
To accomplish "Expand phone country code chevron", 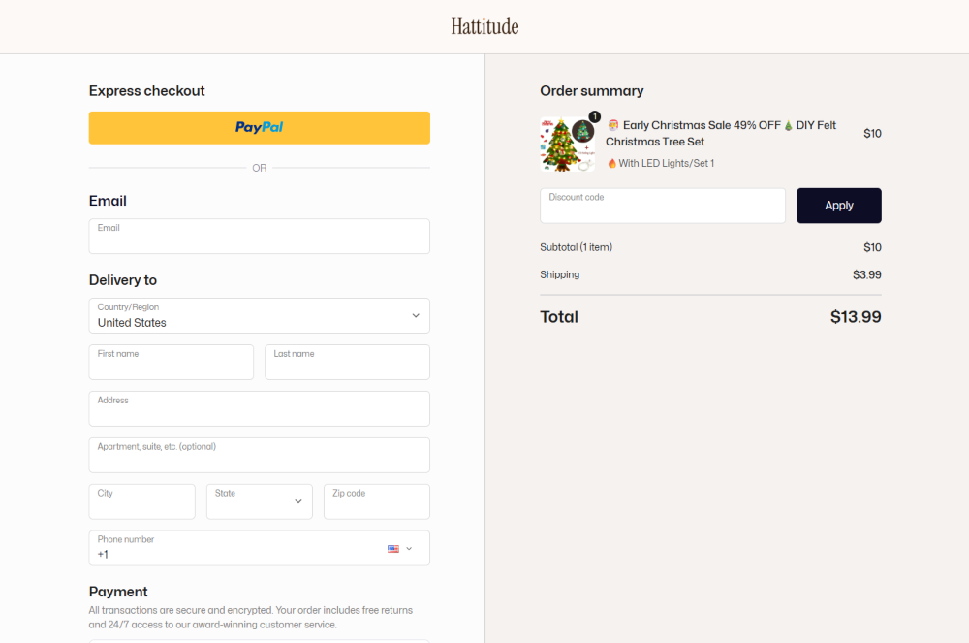I will tap(409, 549).
